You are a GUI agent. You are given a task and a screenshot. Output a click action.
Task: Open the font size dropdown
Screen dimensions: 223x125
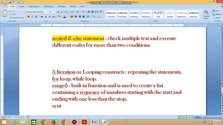click(55, 12)
